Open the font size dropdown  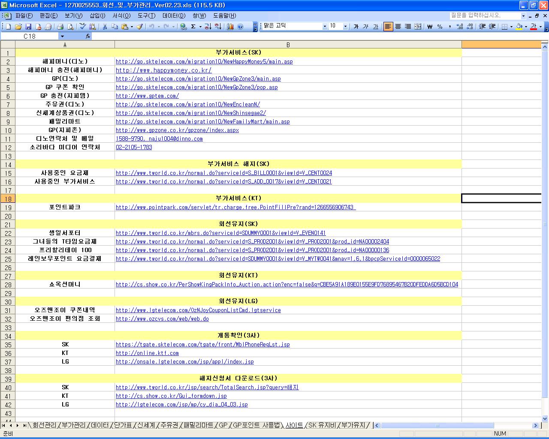345,27
